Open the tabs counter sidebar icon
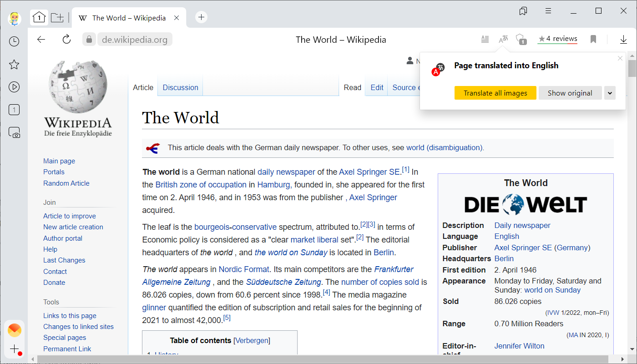The image size is (637, 364). 14,110
